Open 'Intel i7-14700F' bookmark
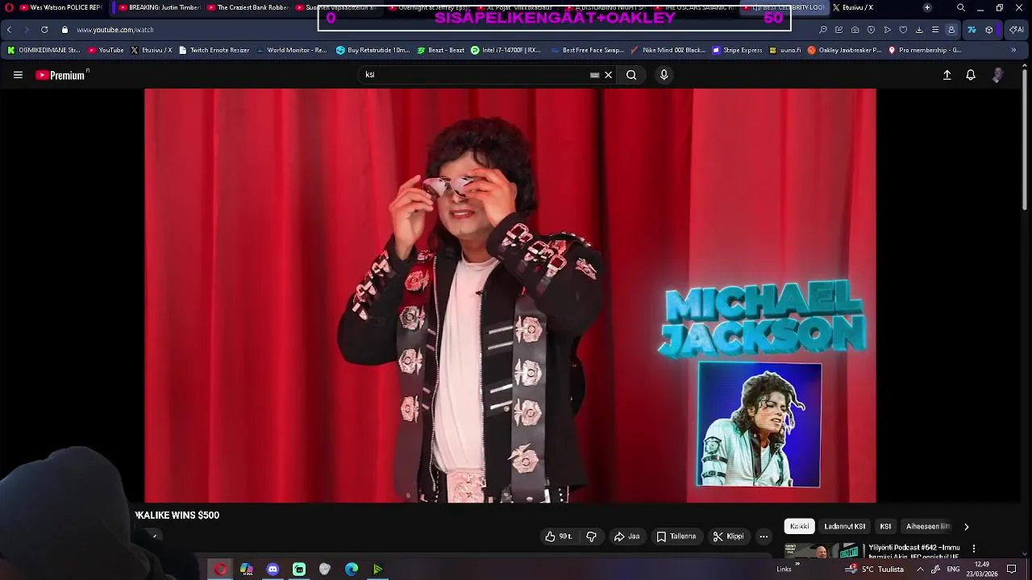1032x580 pixels. 506,50
